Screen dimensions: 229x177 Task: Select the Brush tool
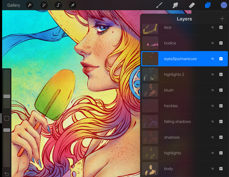(159, 5)
